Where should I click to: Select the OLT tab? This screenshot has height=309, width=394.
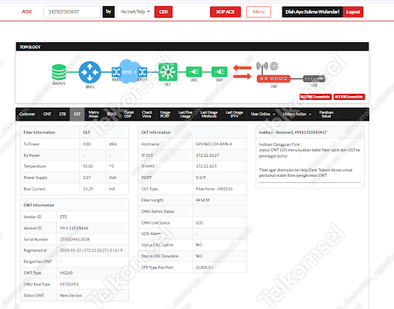(x=77, y=114)
